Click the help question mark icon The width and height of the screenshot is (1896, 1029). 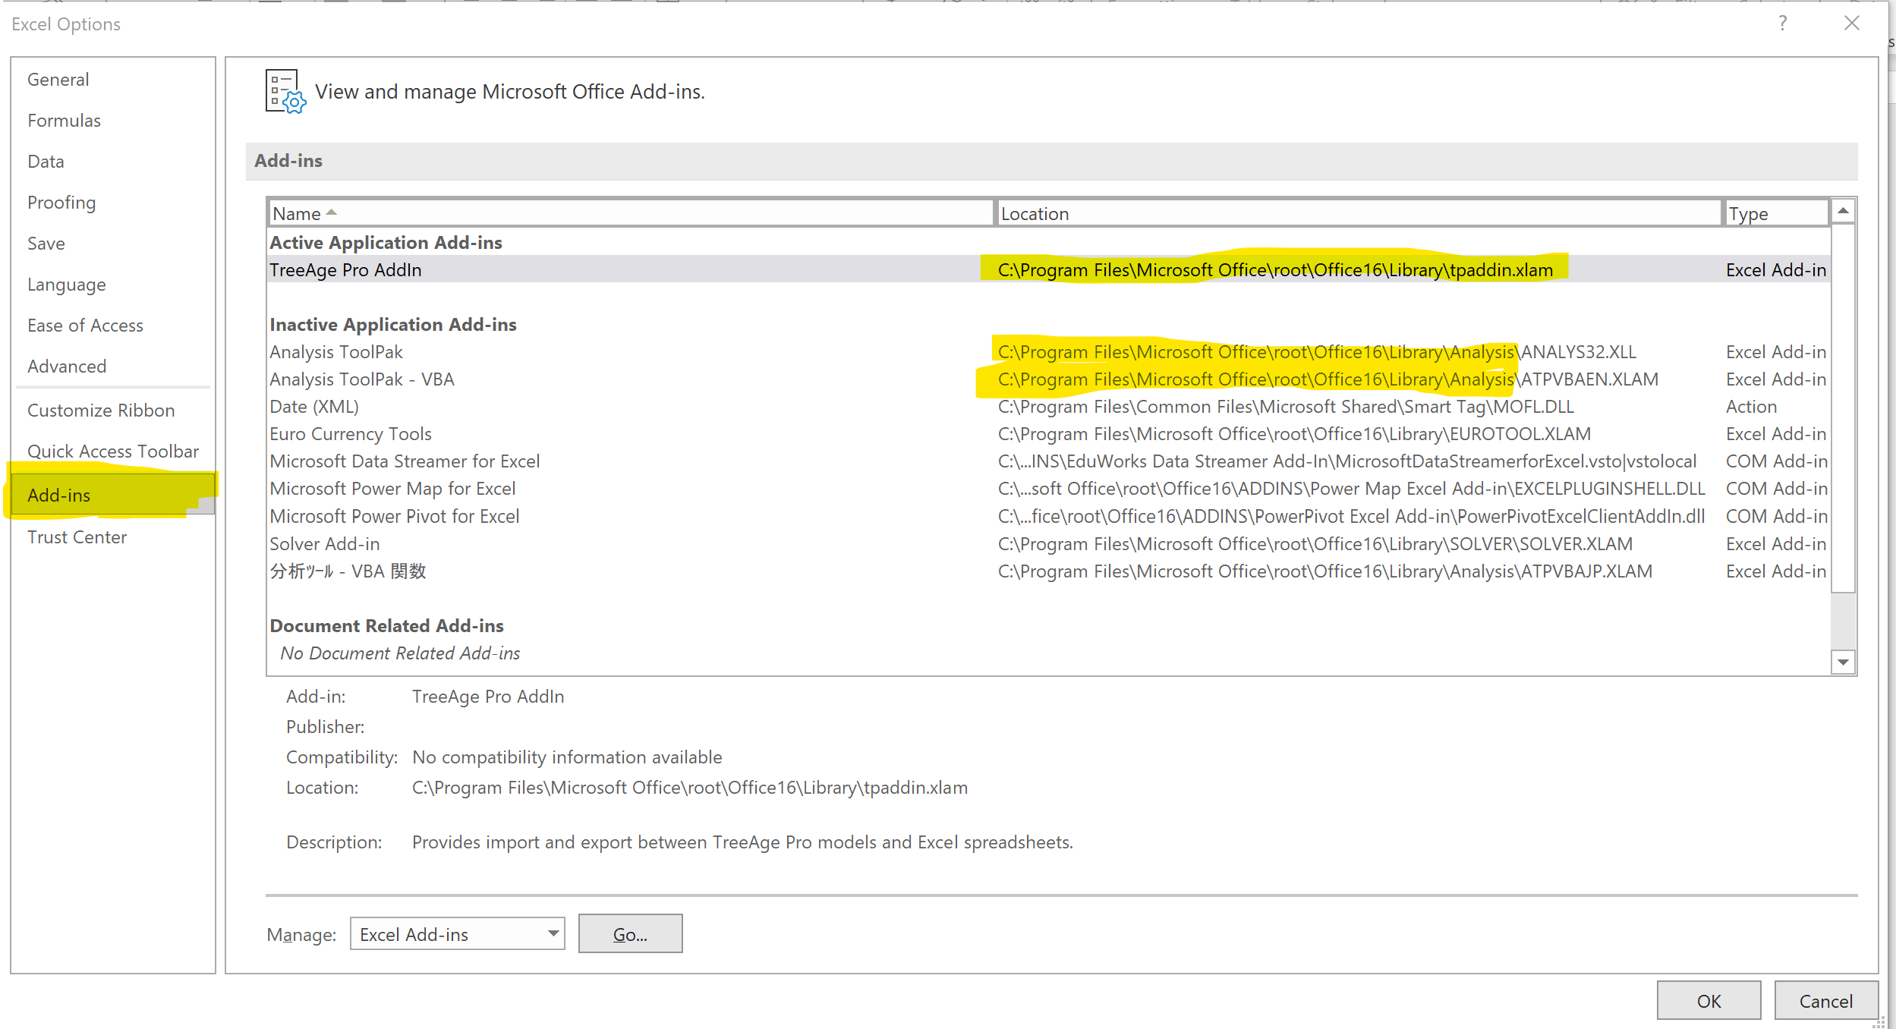(x=1782, y=24)
